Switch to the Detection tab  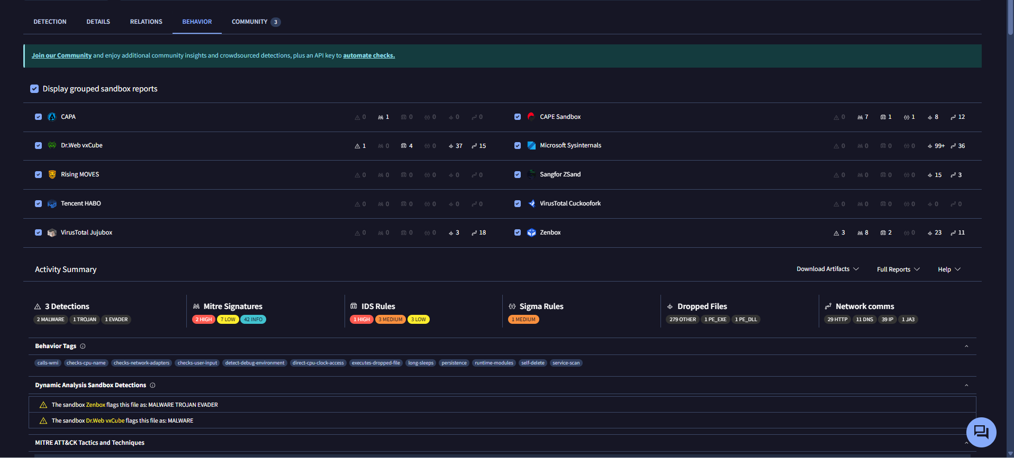(50, 22)
